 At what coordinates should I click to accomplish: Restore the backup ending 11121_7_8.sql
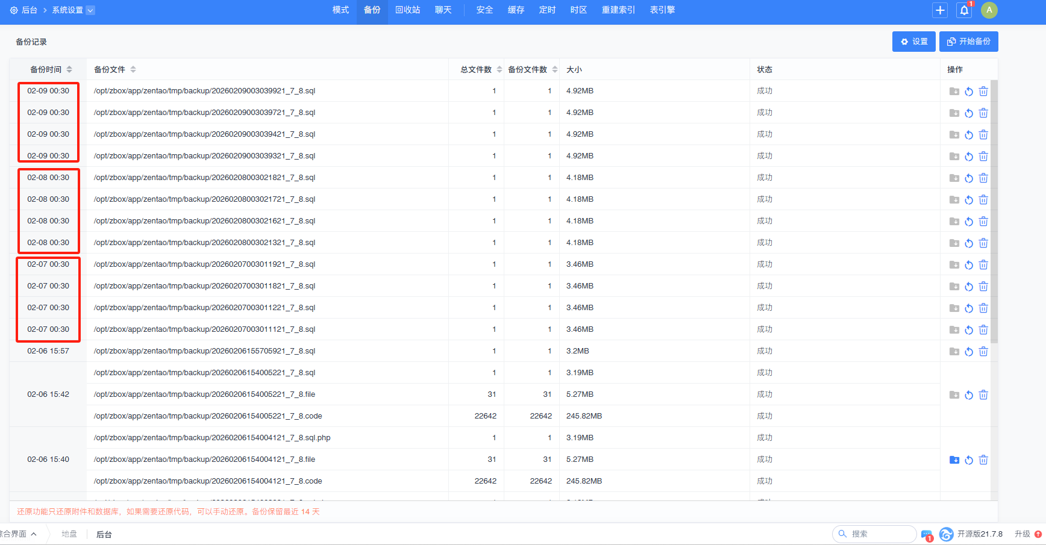[969, 330]
